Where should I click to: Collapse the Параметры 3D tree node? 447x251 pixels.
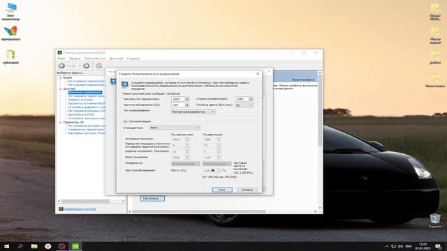60,122
